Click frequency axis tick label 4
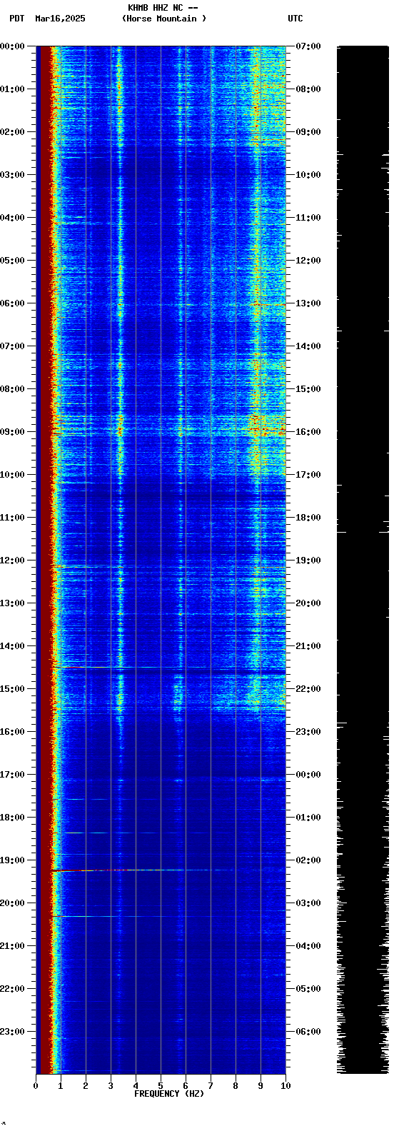394x1131 pixels. click(x=136, y=1086)
